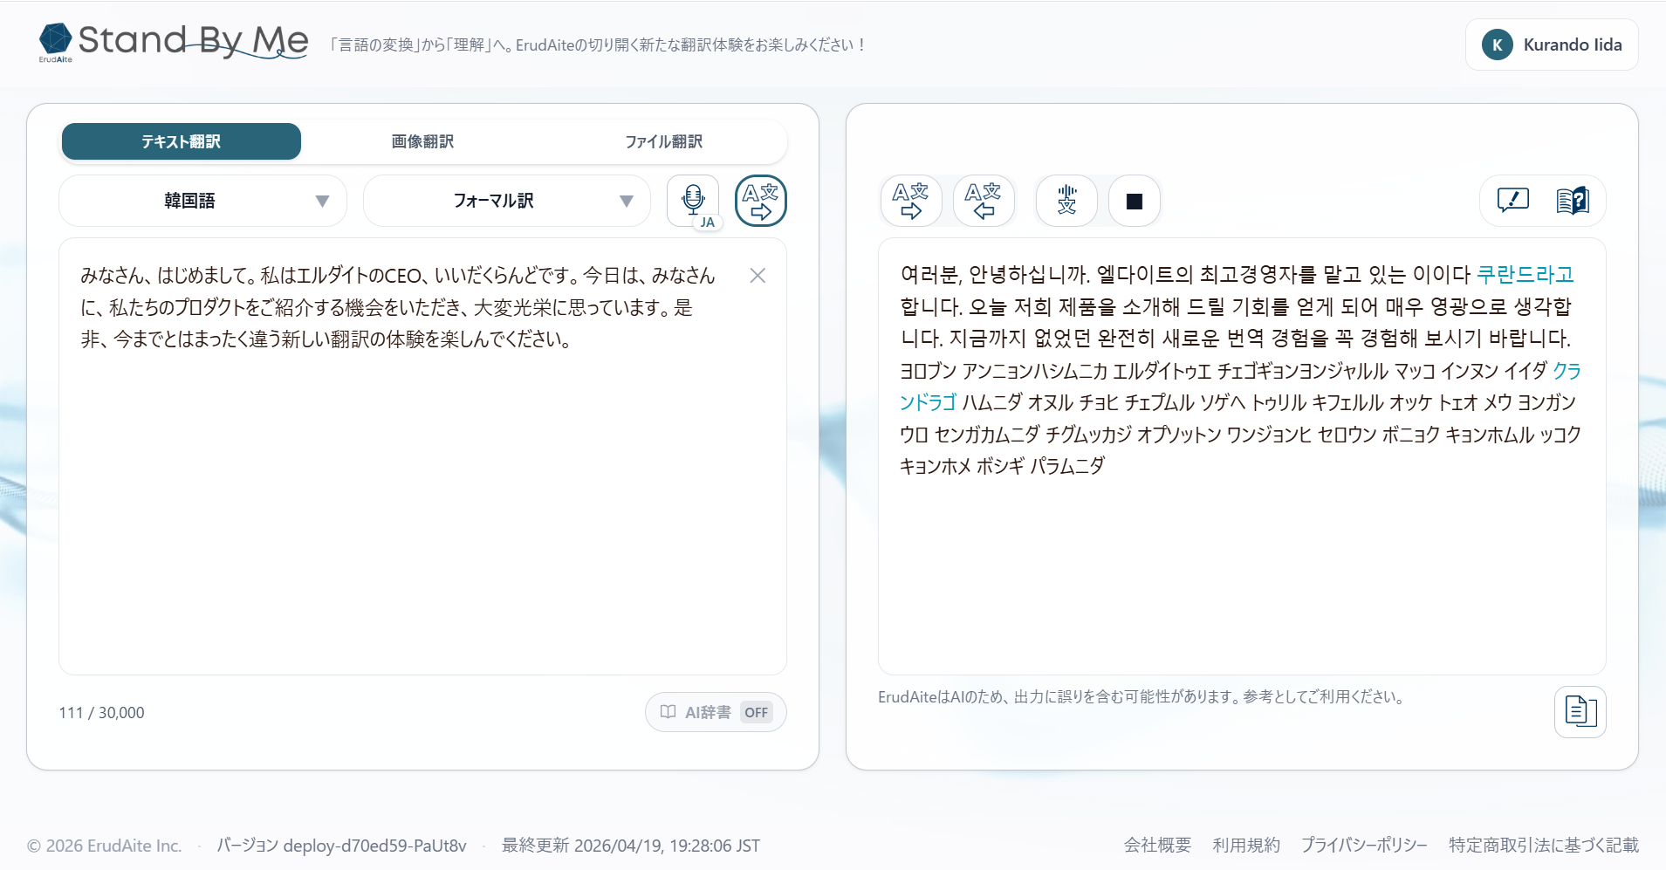Open the Kurando Iida account menu
The image size is (1666, 870).
1552,45
